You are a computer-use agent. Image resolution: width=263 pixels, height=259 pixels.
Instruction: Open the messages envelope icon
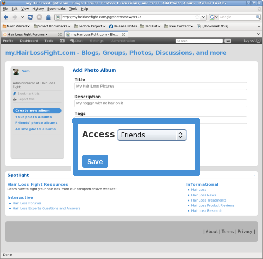(62, 41)
